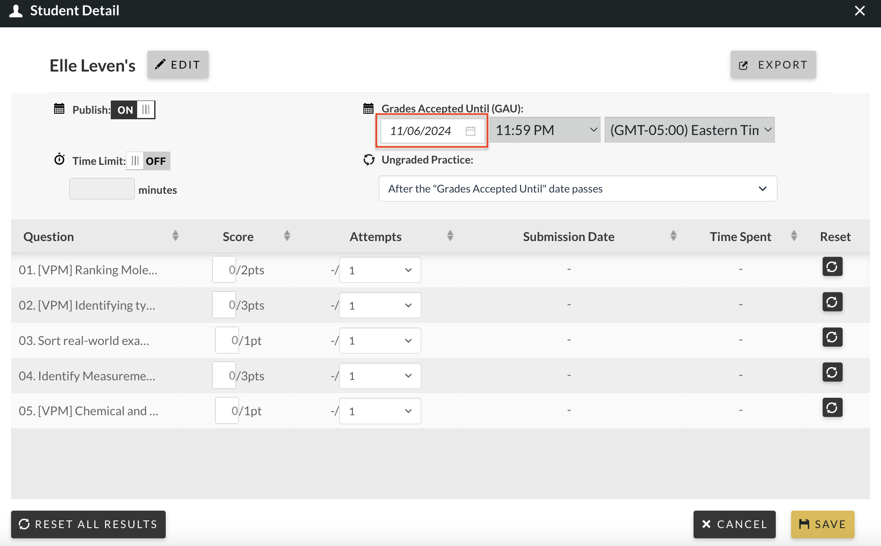Click score input for question 03

227,340
